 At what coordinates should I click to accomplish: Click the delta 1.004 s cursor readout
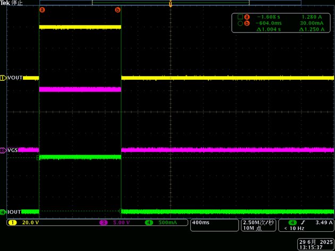[x=269, y=29]
